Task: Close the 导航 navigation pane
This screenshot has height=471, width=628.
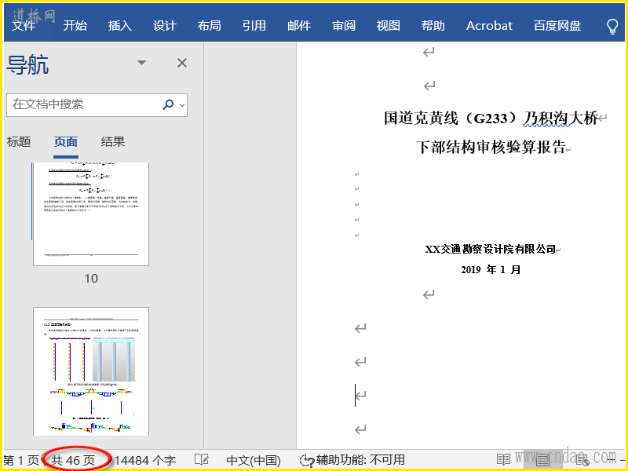Action: pos(182,63)
